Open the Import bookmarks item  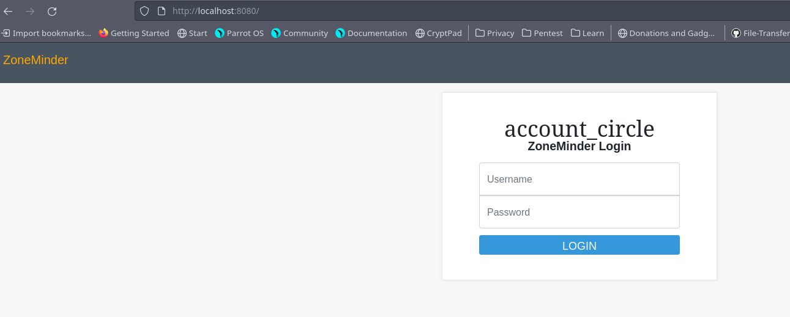(x=46, y=33)
